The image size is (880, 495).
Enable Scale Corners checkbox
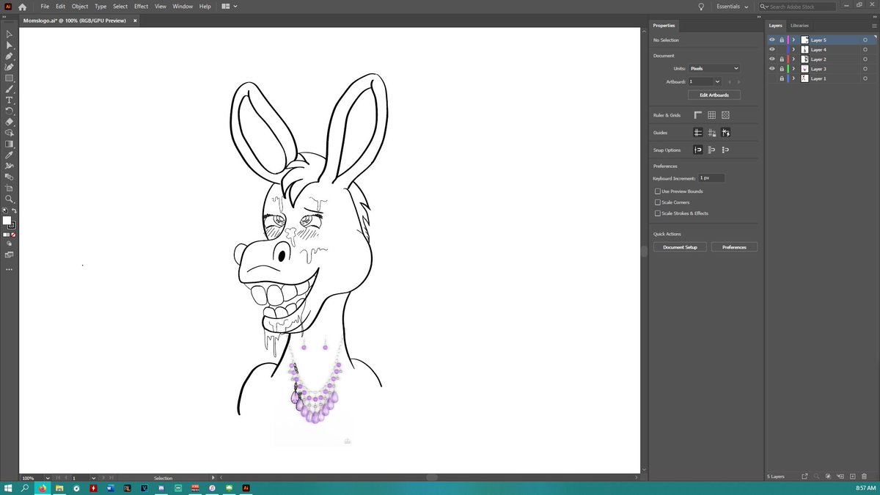[x=658, y=202]
